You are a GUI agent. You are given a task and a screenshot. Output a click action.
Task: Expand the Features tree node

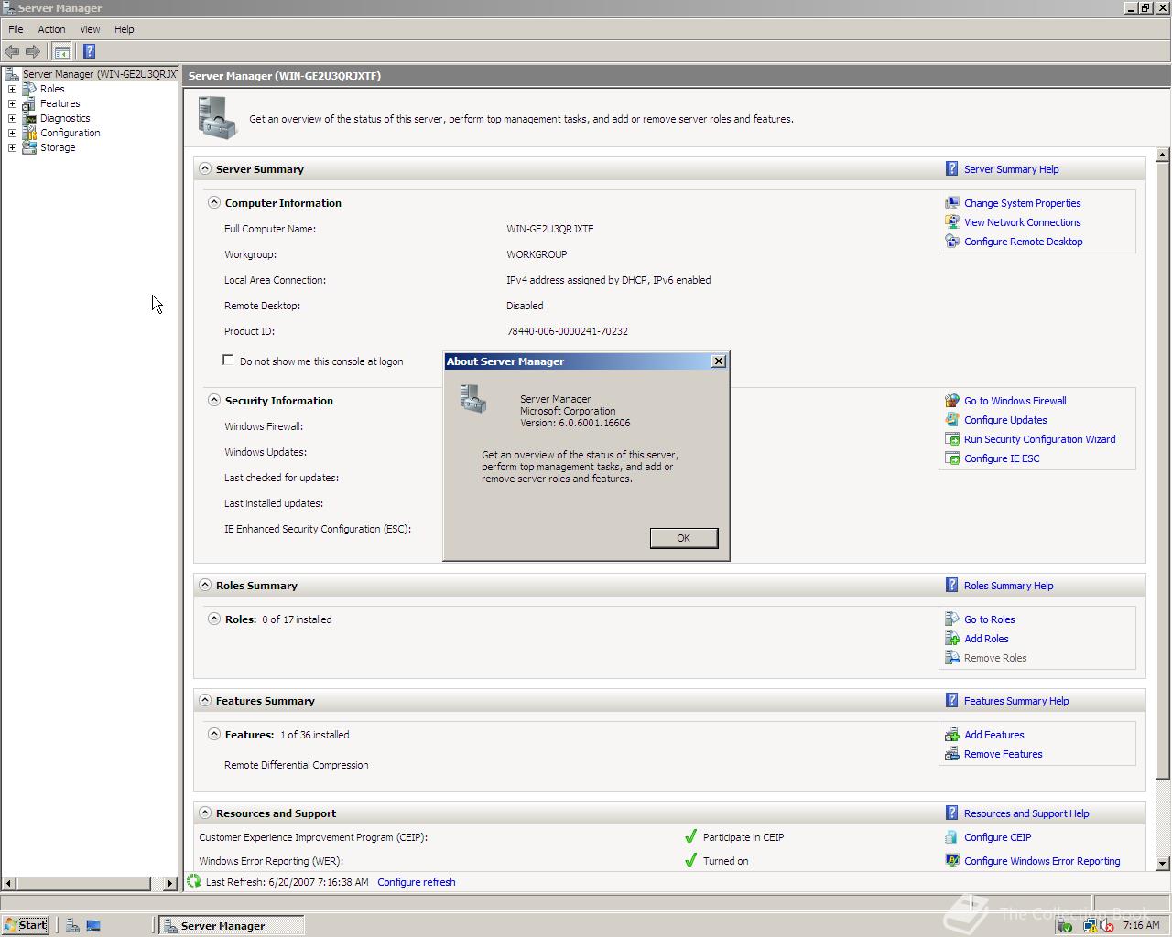tap(12, 103)
